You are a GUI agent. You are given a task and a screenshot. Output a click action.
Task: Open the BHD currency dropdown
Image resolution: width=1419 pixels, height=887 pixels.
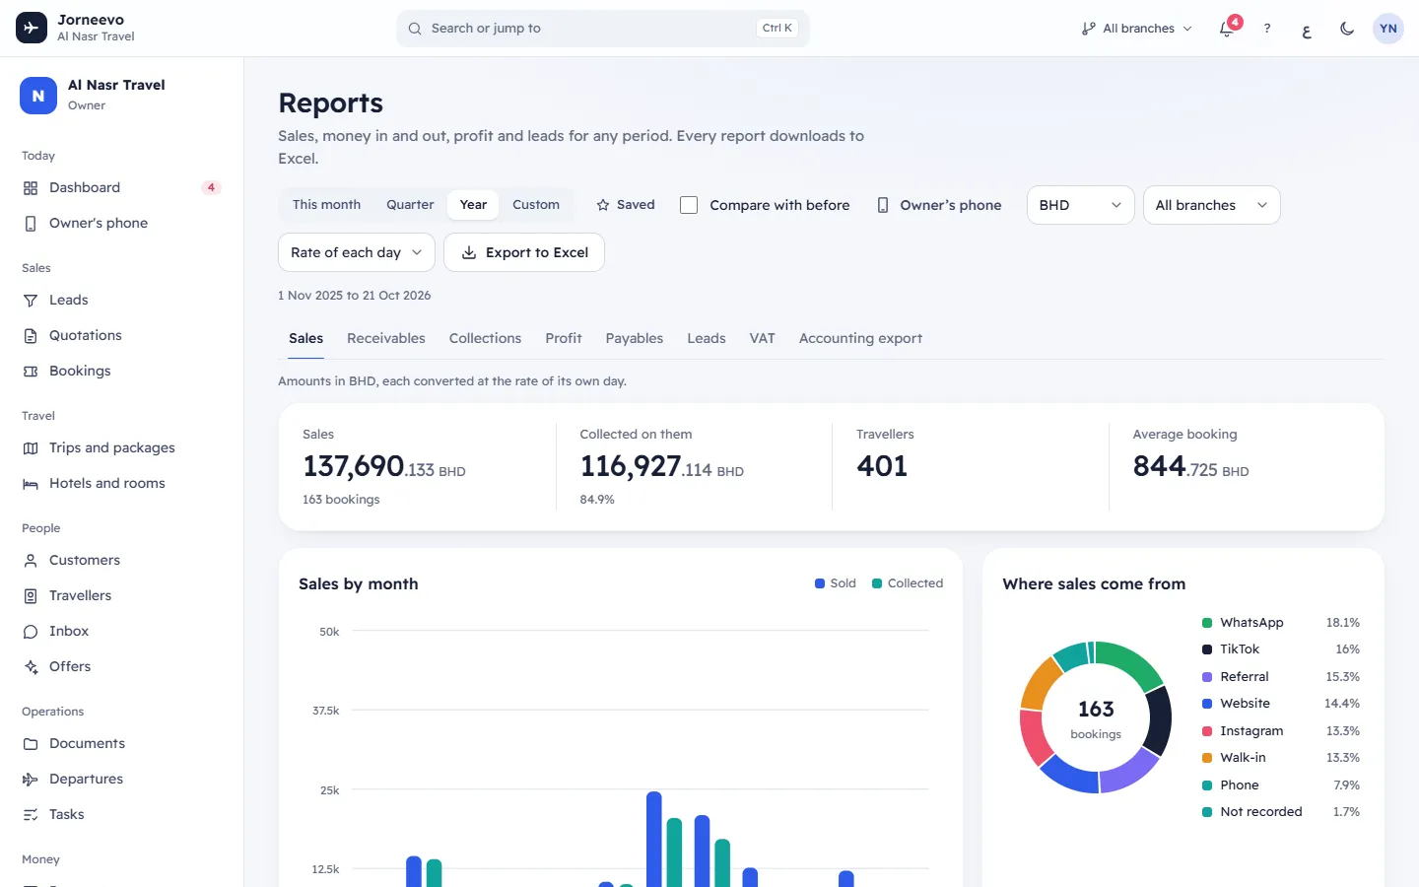[1080, 205]
